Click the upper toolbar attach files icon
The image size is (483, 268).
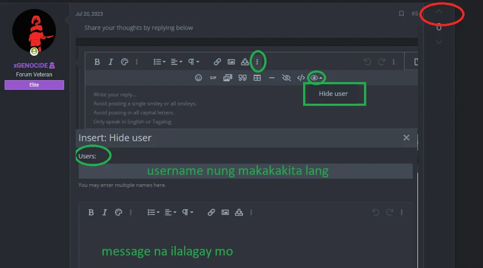click(245, 62)
